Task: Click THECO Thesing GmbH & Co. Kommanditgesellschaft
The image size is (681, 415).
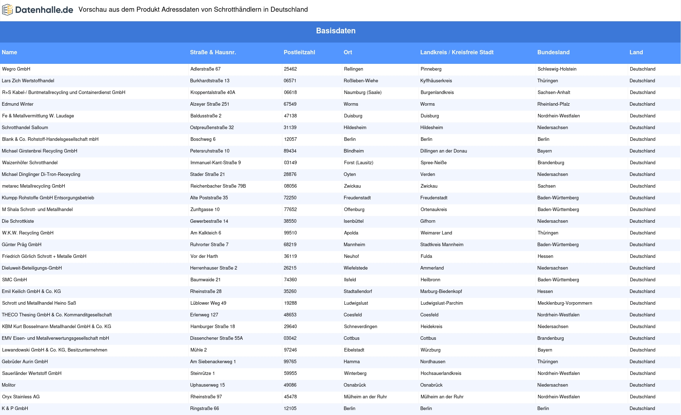Action: point(57,315)
